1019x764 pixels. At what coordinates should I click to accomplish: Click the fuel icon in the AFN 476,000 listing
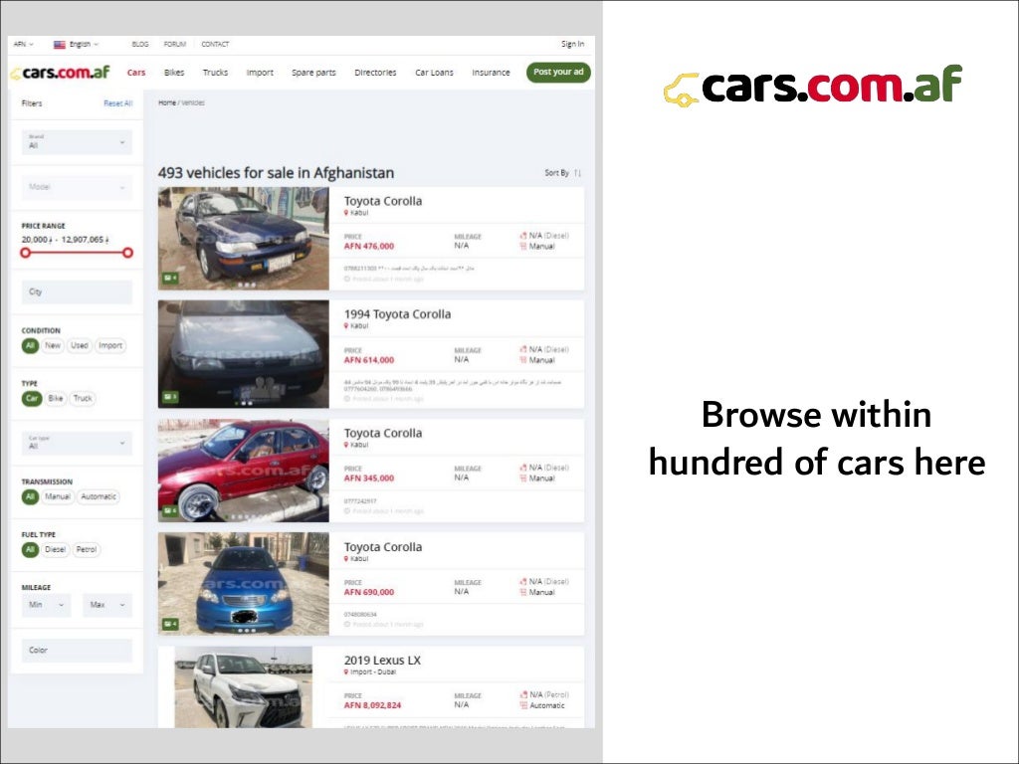tap(523, 236)
